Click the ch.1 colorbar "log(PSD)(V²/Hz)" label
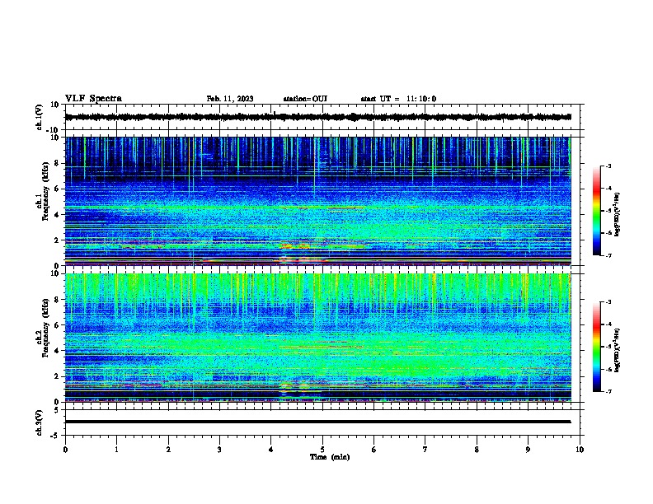This screenshot has height=504, width=653. 618,214
